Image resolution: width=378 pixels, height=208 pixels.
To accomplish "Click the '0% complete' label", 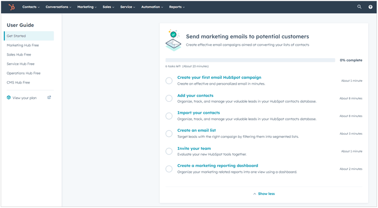I will 351,60.
